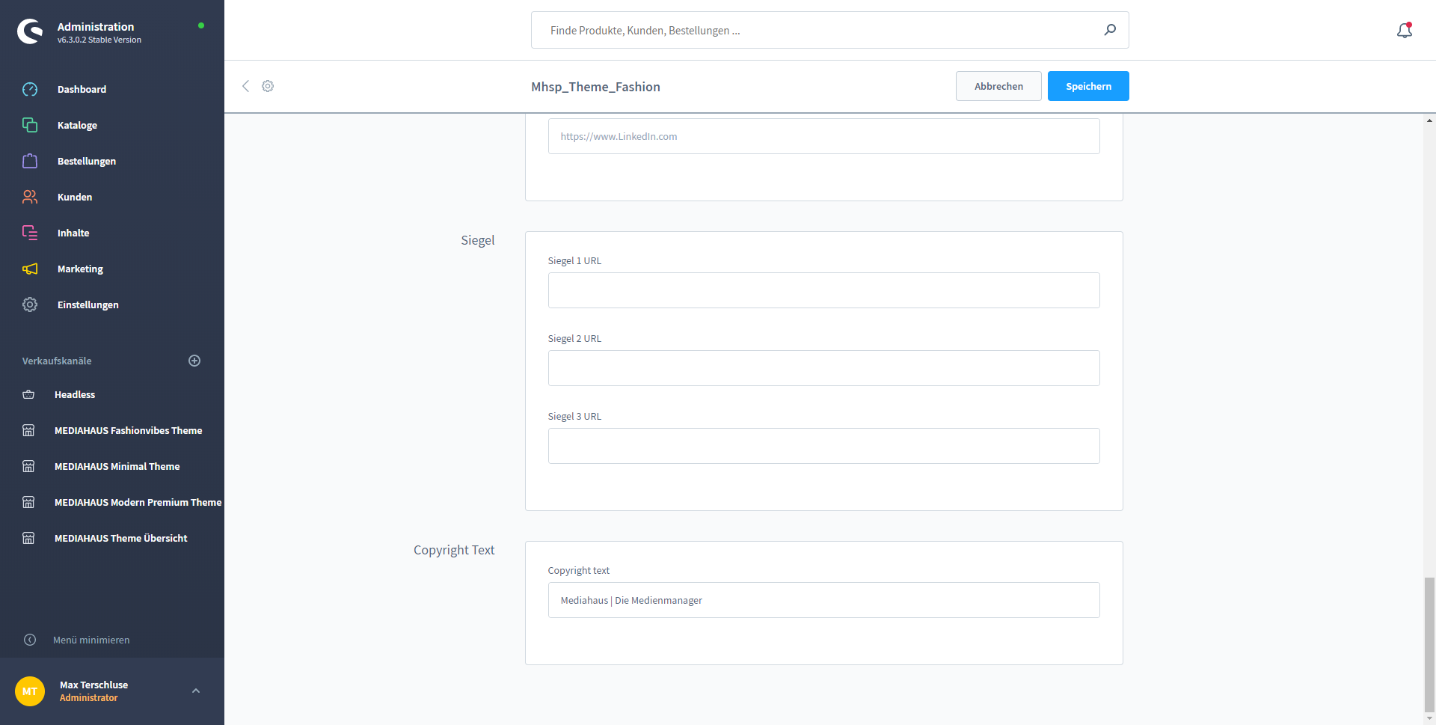Click the Dashboard gauge icon

[30, 89]
